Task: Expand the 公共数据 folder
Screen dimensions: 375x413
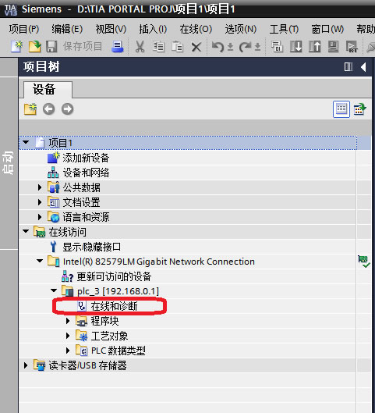Action: [x=40, y=187]
